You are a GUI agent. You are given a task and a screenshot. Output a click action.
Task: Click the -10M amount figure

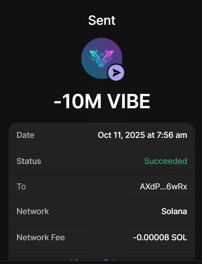click(76, 101)
